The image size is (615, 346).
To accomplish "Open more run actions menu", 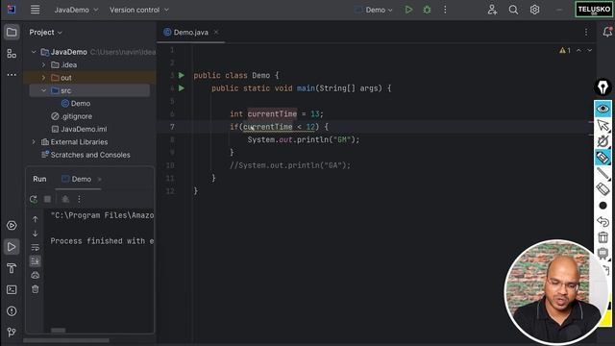I will pyautogui.click(x=445, y=10).
